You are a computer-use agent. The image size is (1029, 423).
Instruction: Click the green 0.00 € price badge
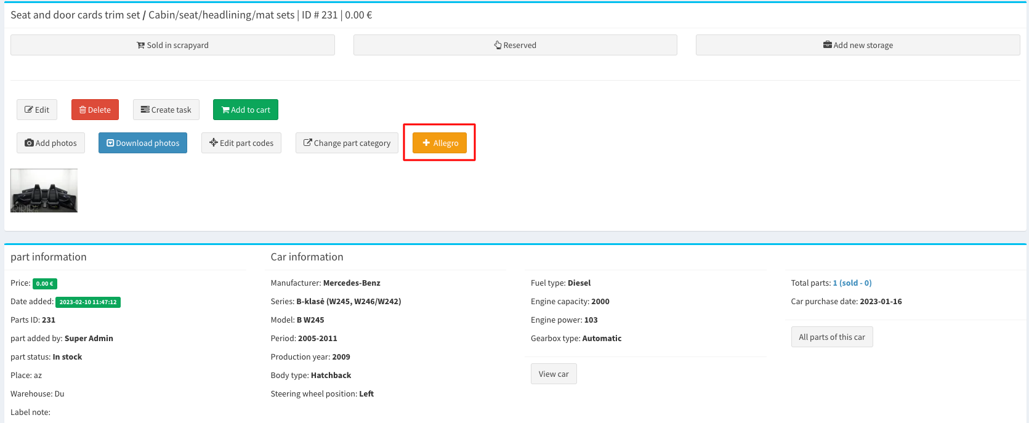click(44, 284)
